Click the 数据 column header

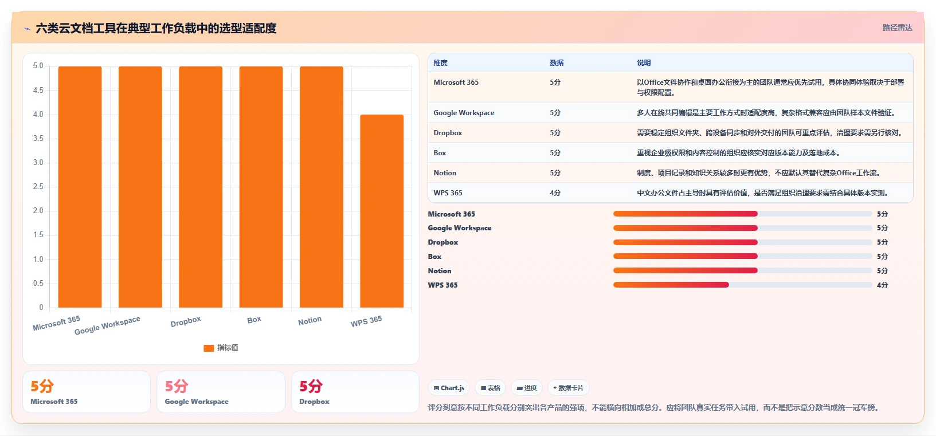pos(557,63)
